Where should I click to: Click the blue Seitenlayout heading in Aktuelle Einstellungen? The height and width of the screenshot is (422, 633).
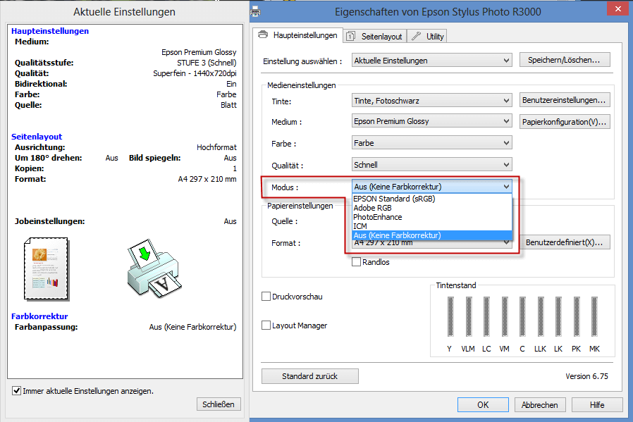tap(37, 137)
